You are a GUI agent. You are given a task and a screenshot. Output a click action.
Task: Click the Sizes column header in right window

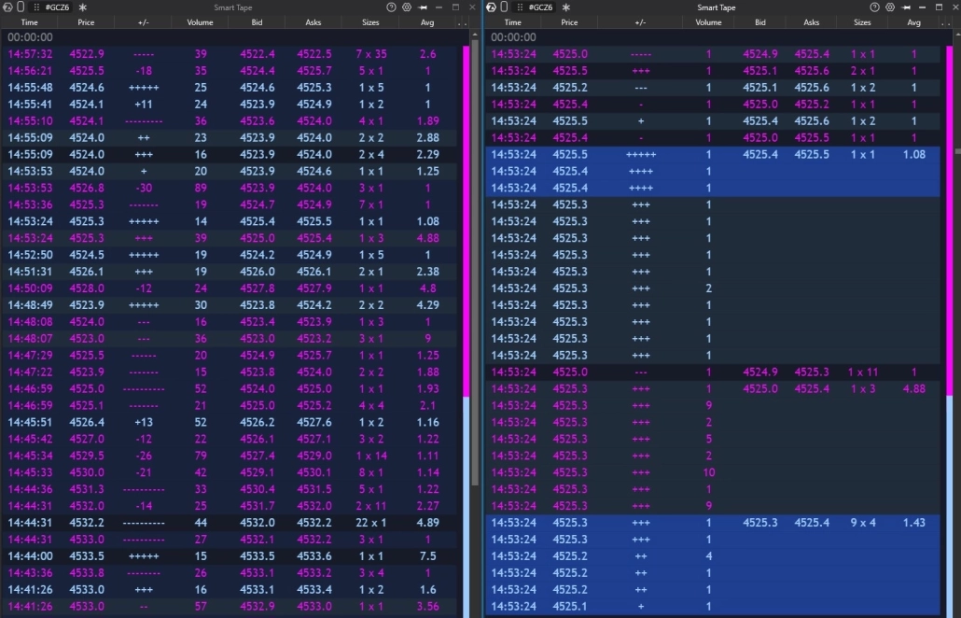[862, 22]
